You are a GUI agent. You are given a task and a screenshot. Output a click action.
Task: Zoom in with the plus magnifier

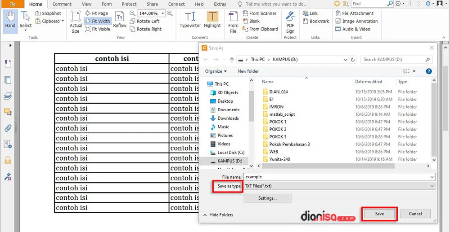(170, 13)
